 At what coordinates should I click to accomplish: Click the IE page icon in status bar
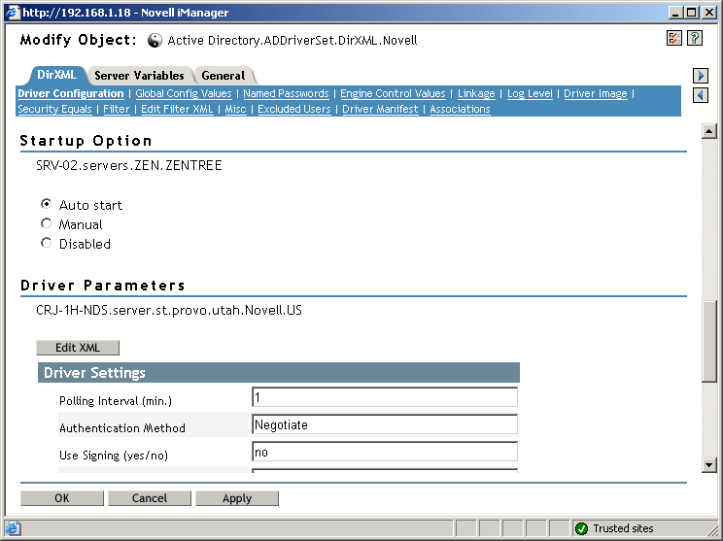(13, 528)
